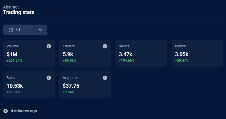
Task: Expand the 7d dropdown chevron
Action: click(x=41, y=30)
